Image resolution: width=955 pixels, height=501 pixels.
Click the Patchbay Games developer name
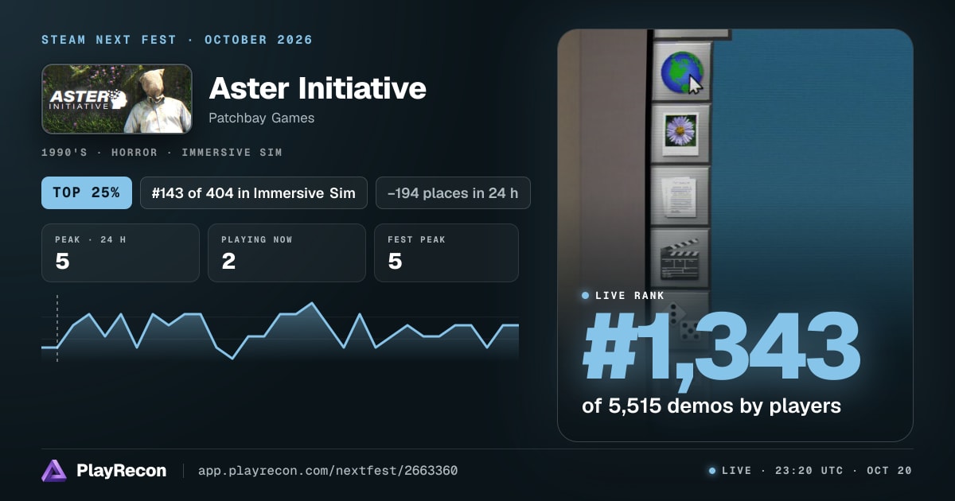pos(262,118)
